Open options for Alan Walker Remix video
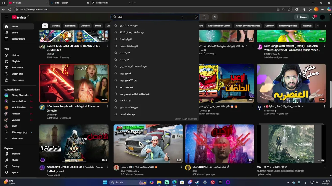Image resolution: width=332 pixels, height=186 pixels. [324, 46]
